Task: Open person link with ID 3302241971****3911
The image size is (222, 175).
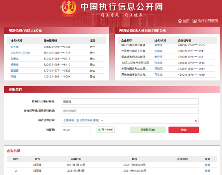Action: pos(158,51)
